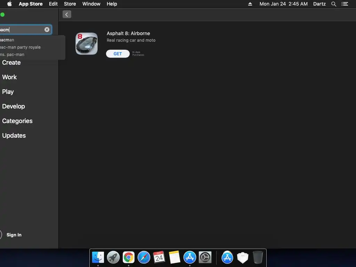Screen dimensions: 356x267
Task: Open Spotlight search magnifier icon
Action: click(333, 4)
